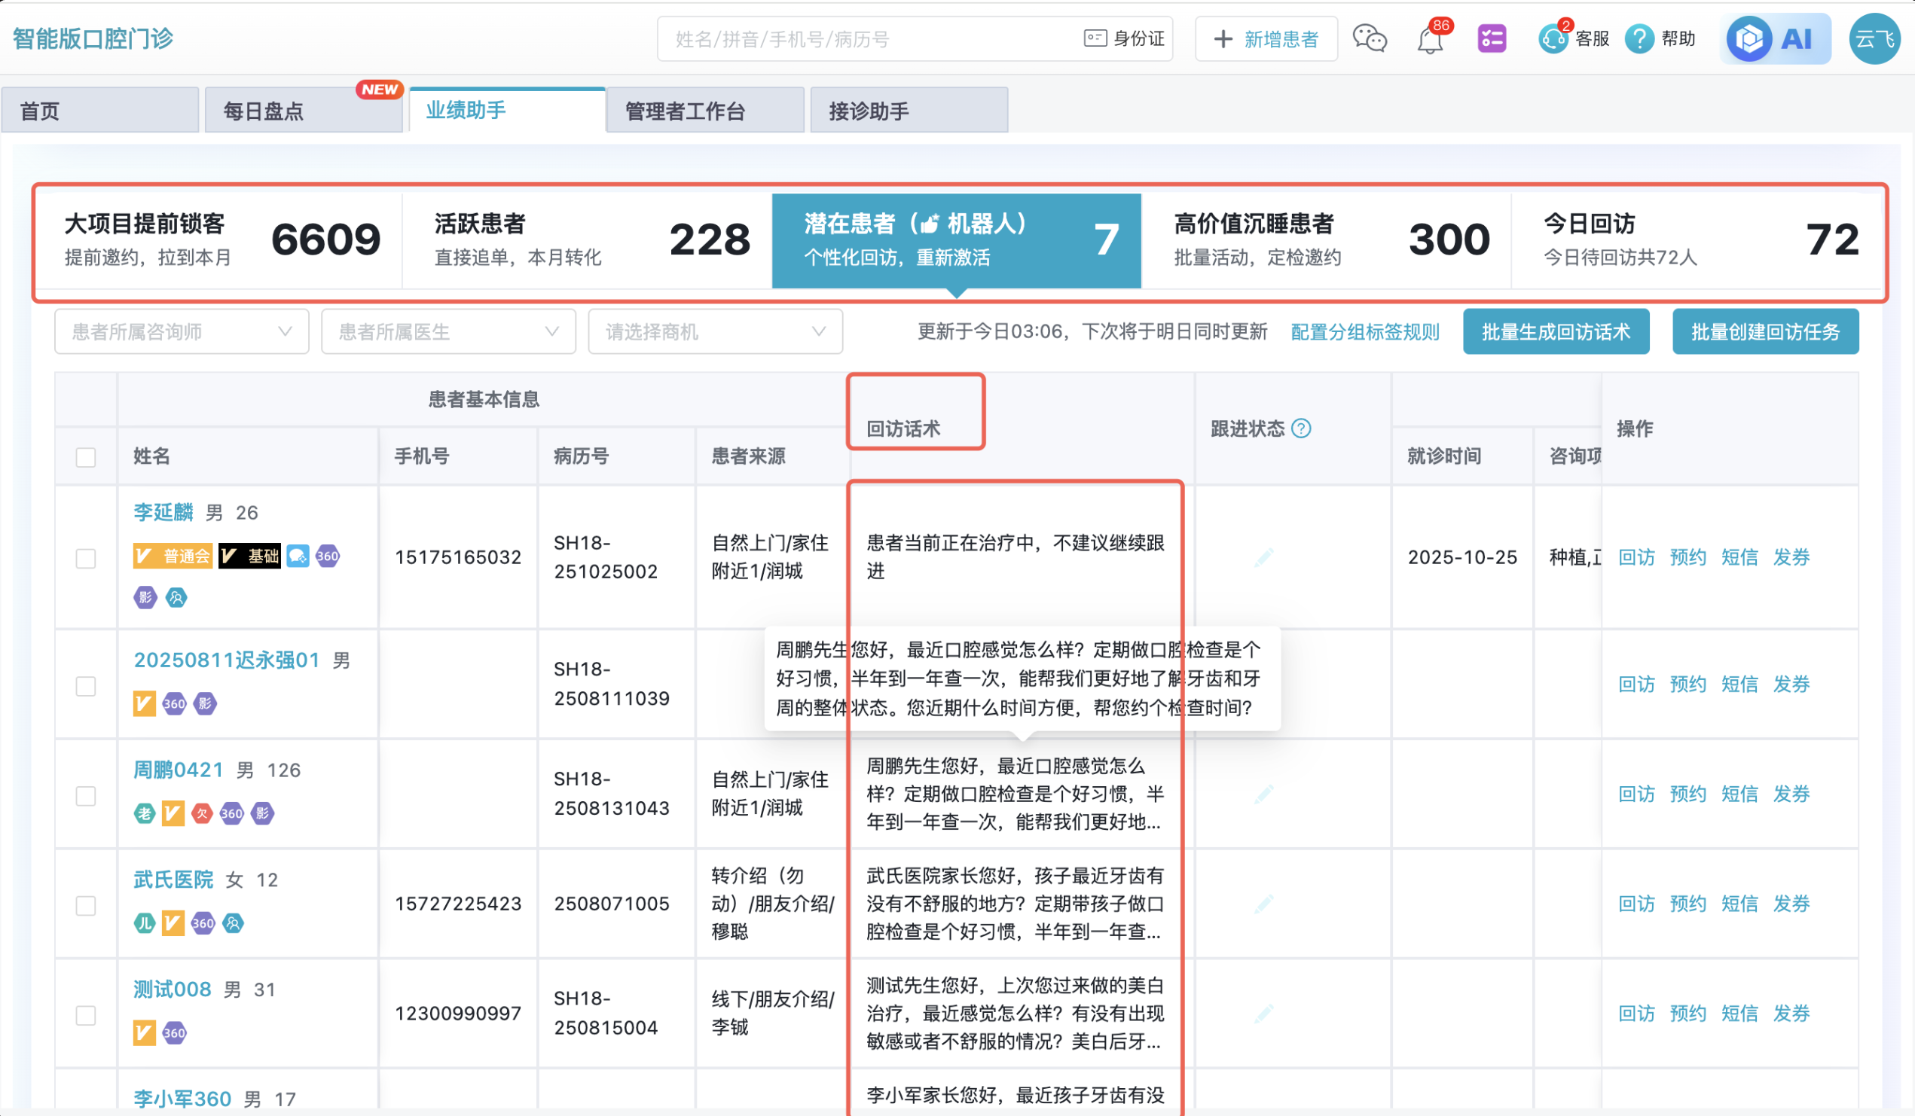Viewport: 1915px width, 1116px height.
Task: Click the 新增患者 button
Action: click(x=1266, y=38)
